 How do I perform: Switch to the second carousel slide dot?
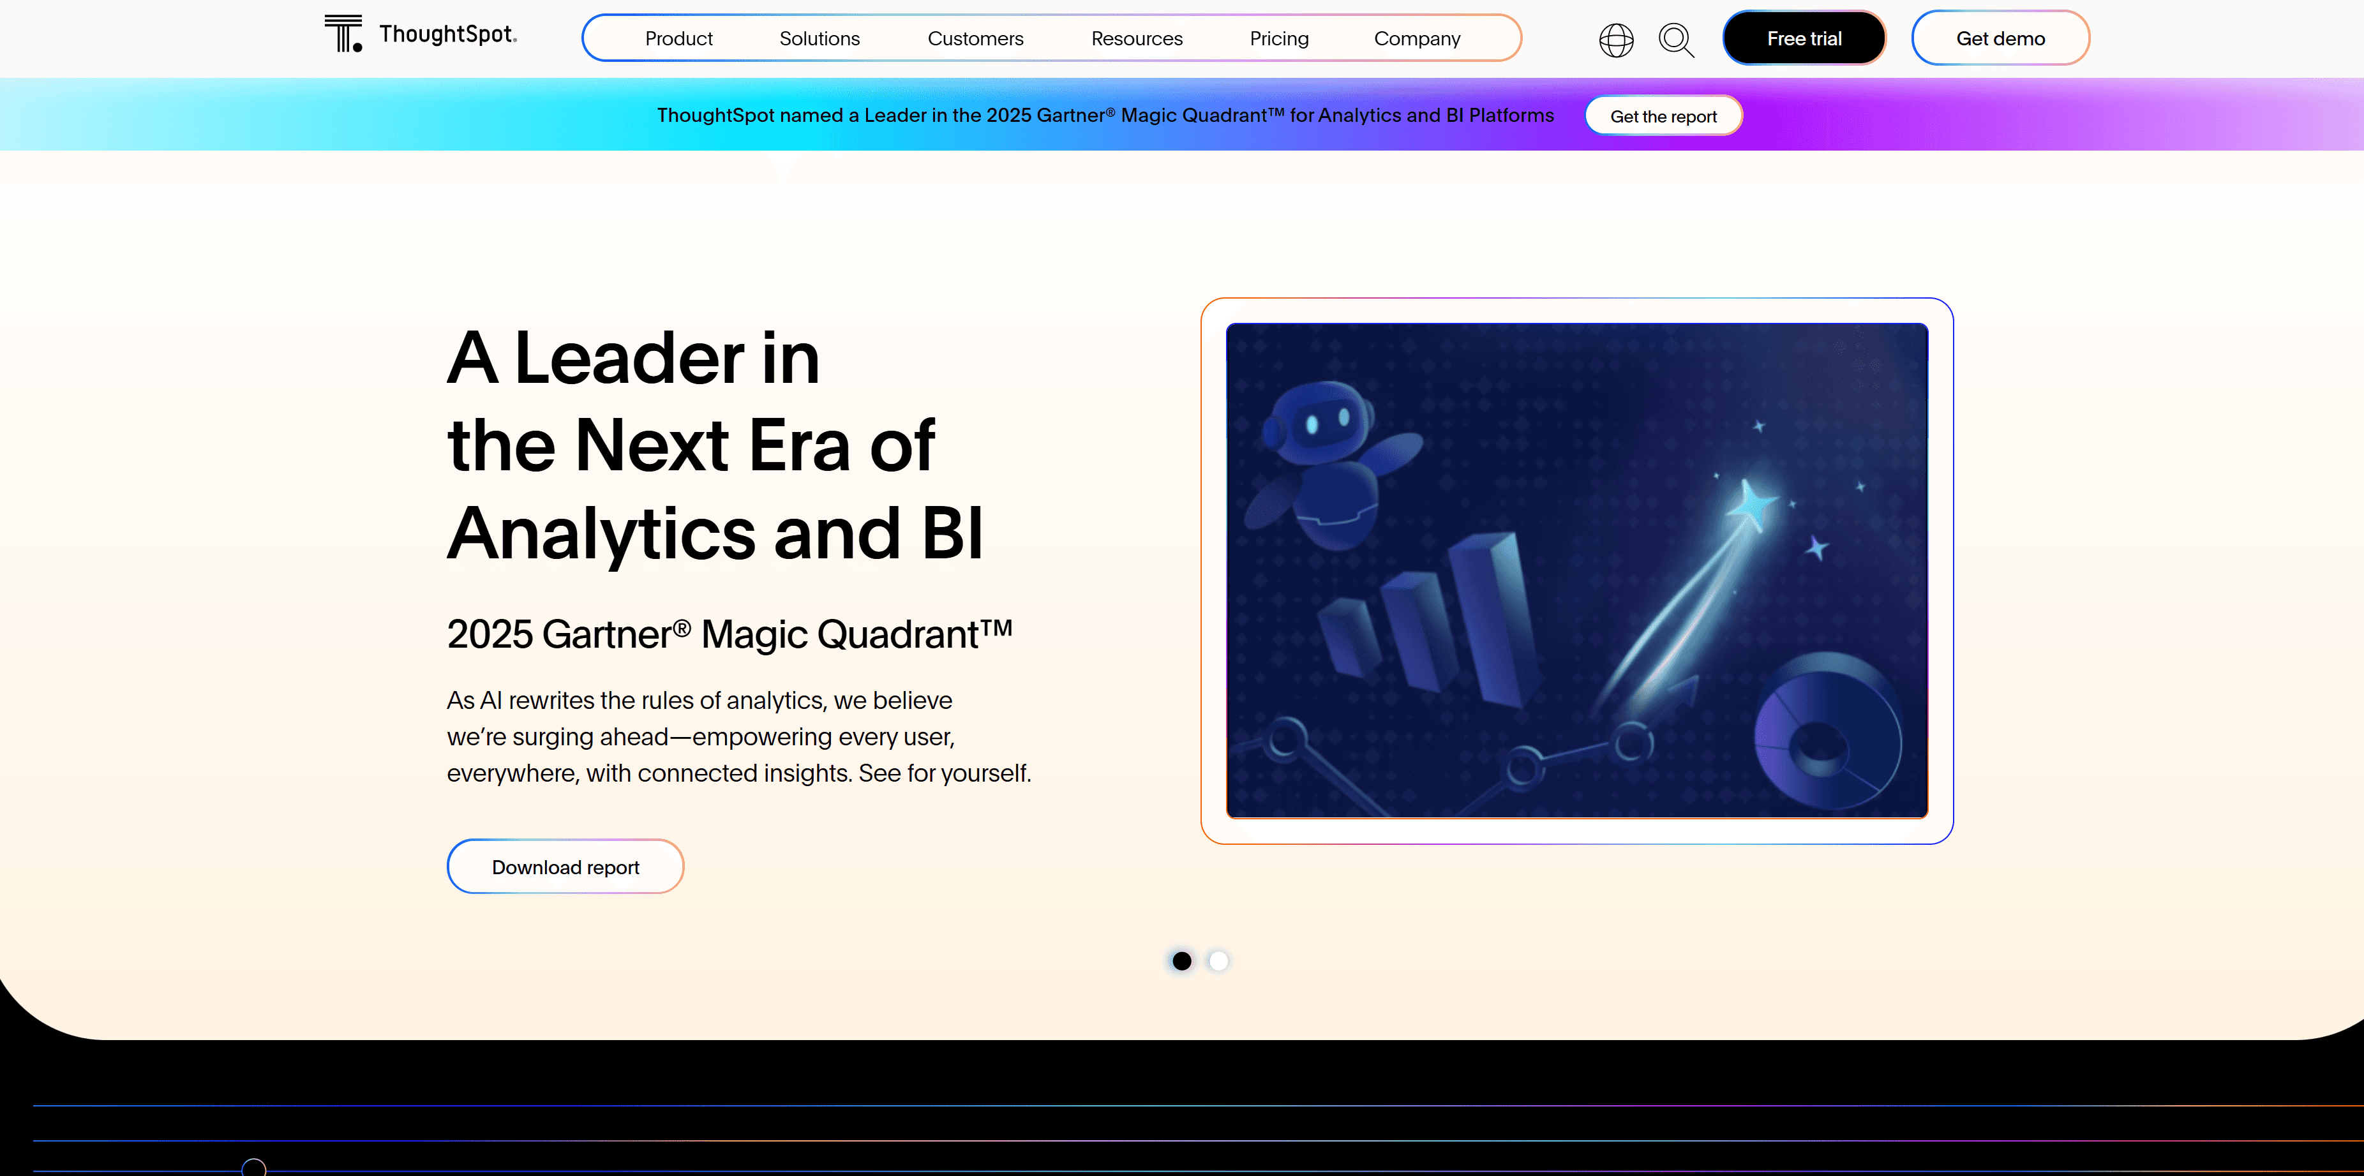coord(1219,960)
